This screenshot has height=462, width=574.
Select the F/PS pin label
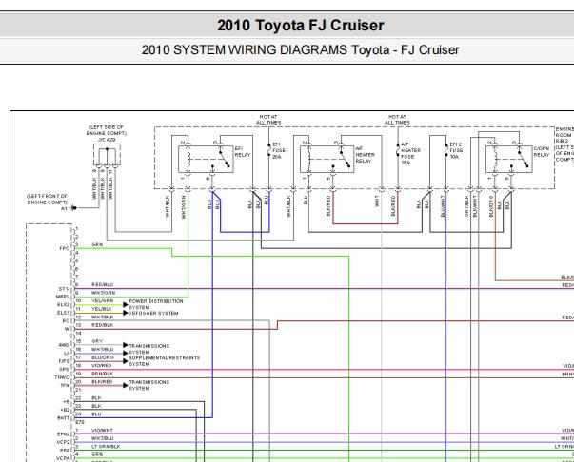click(64, 361)
